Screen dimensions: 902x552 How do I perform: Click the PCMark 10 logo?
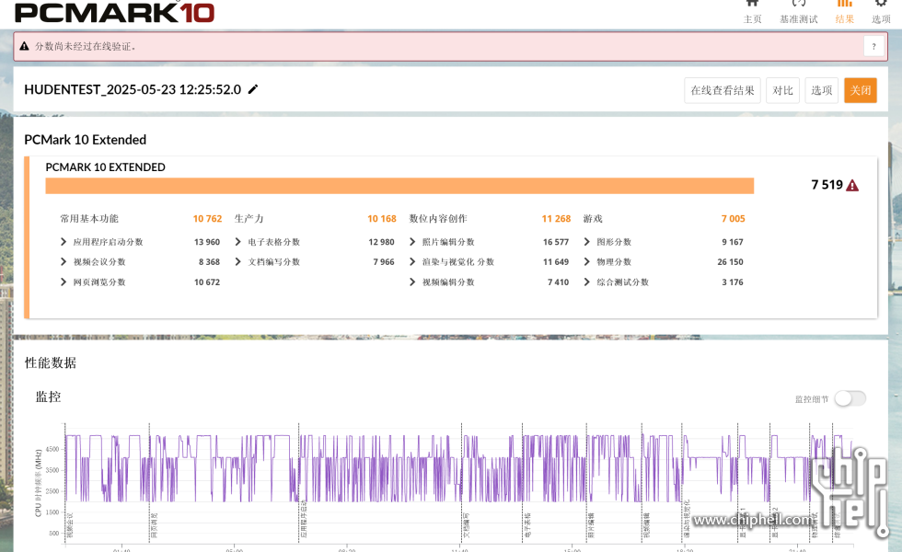click(x=114, y=11)
